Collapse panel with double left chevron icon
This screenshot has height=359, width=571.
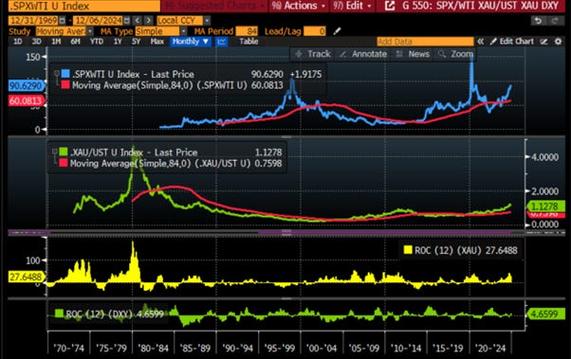click(480, 42)
